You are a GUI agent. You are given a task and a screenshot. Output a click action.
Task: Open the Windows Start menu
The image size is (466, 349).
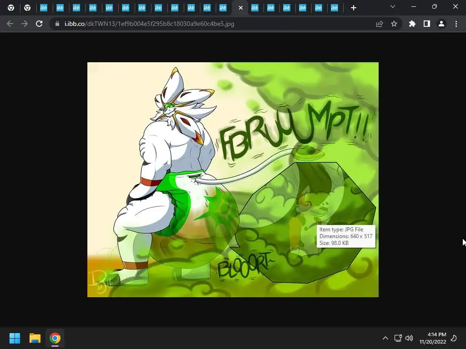(15, 338)
